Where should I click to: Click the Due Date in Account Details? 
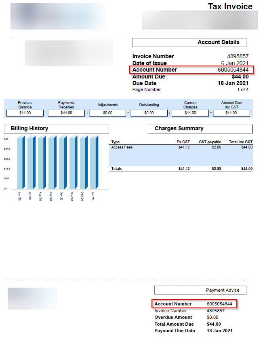coord(234,83)
